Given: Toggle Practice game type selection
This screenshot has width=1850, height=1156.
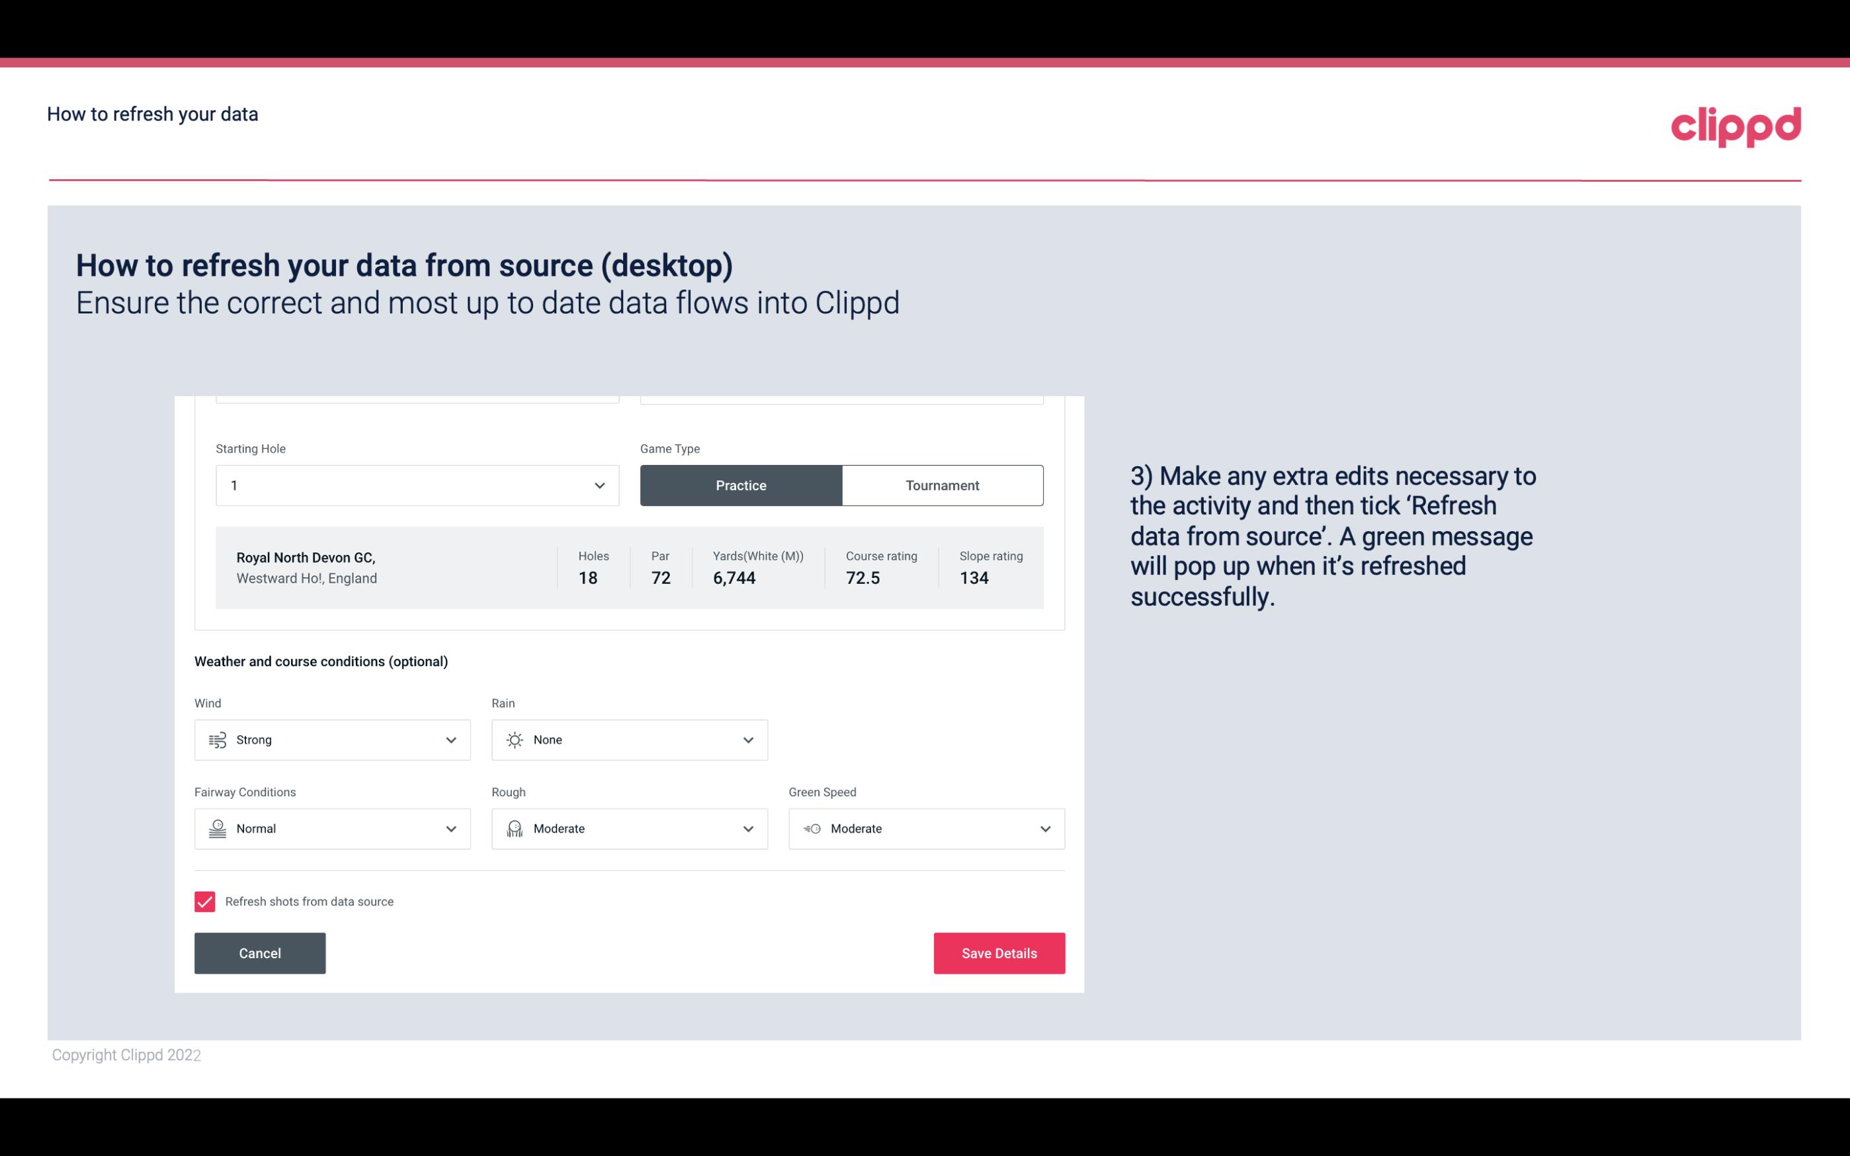Looking at the screenshot, I should click(741, 485).
